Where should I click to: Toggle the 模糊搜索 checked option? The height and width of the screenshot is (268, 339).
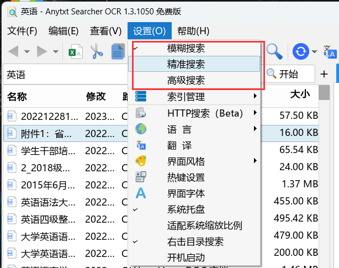pos(194,48)
